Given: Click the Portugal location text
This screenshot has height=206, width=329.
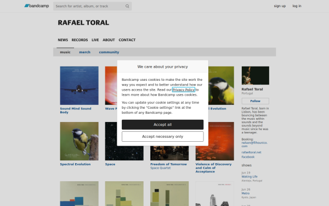Looking at the screenshot, I should pyautogui.click(x=247, y=93).
